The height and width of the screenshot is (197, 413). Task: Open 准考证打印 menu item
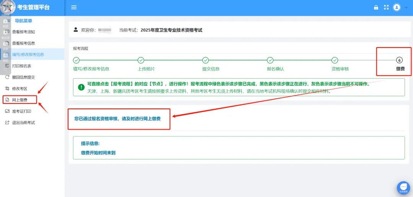(x=21, y=112)
